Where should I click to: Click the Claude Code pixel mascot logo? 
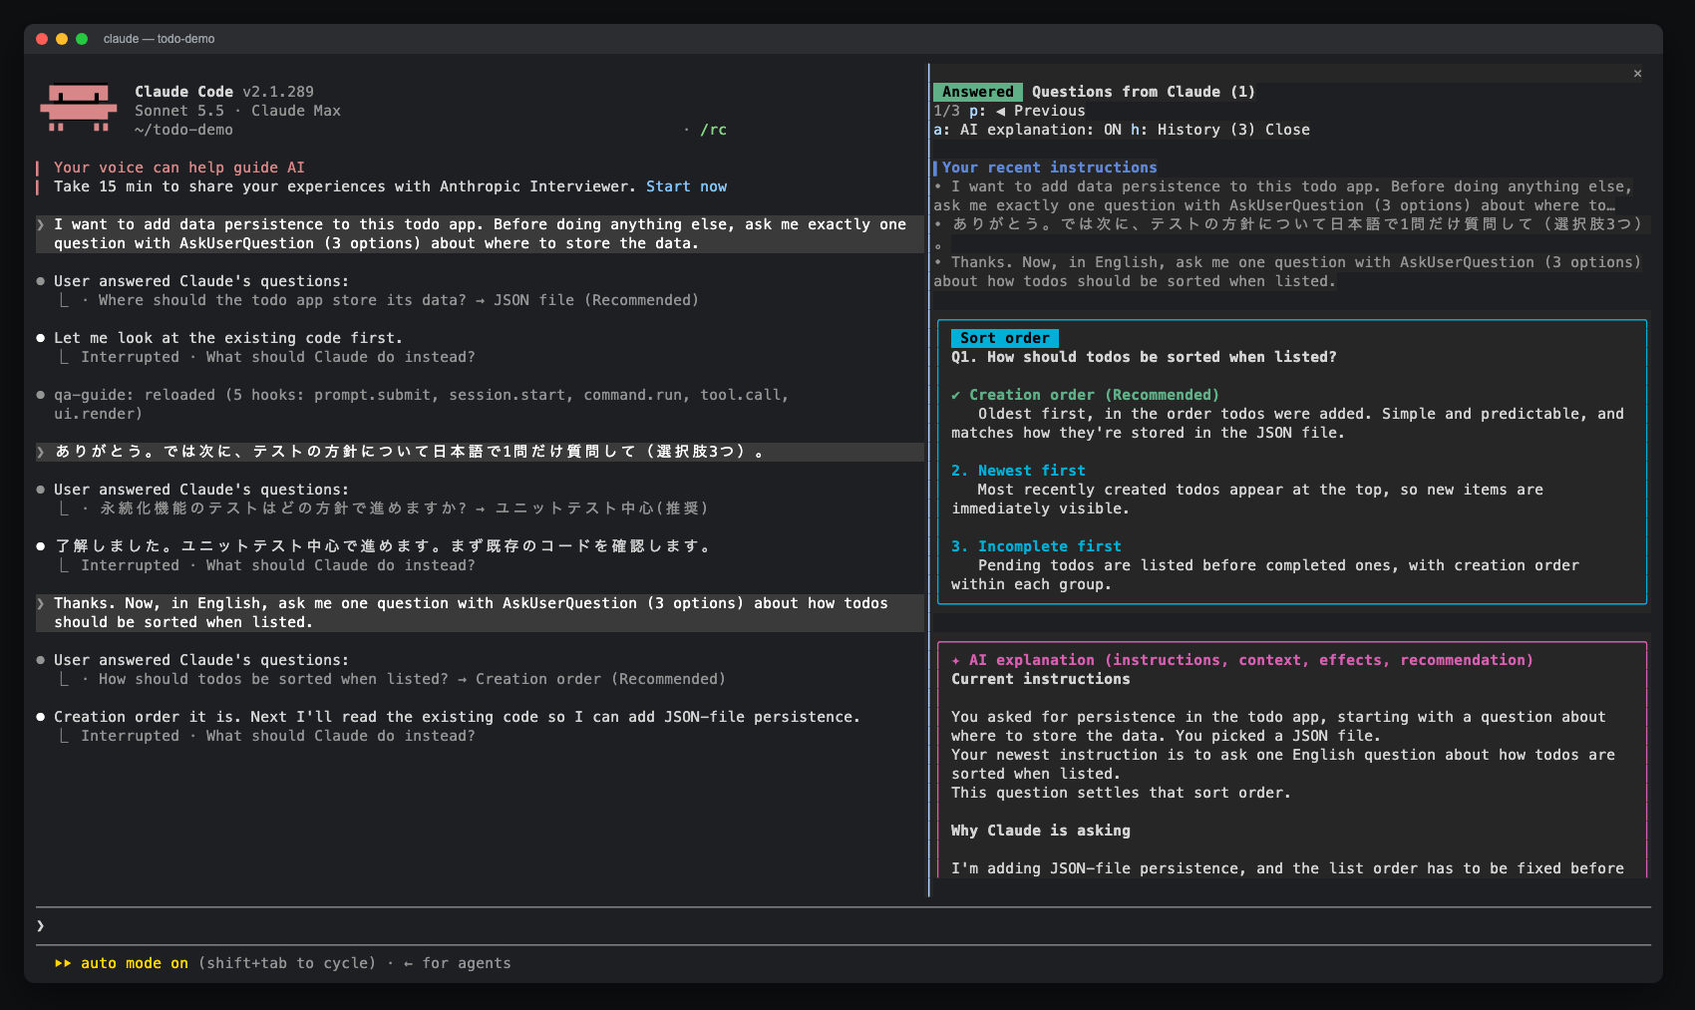tap(78, 108)
